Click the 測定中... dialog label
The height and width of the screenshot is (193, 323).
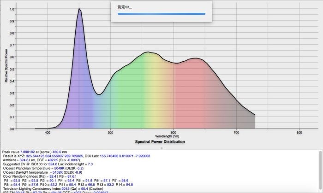[126, 7]
